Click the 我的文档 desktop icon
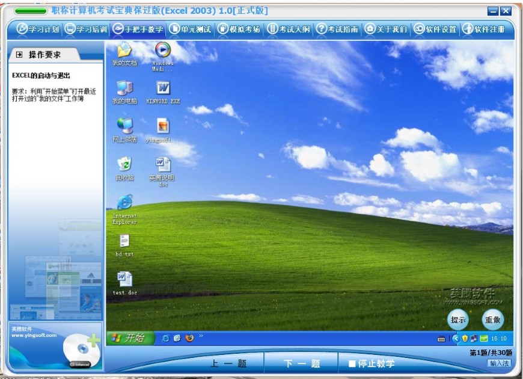 (124, 54)
